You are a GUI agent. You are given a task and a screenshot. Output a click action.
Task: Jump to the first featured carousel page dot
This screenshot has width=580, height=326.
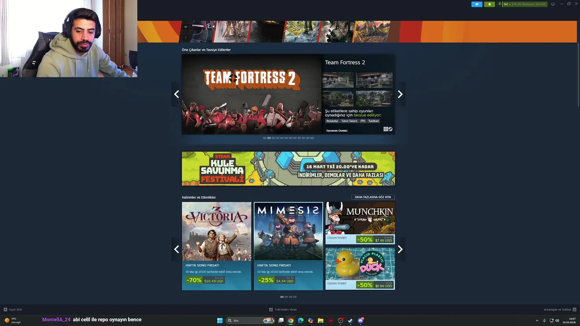coord(265,138)
